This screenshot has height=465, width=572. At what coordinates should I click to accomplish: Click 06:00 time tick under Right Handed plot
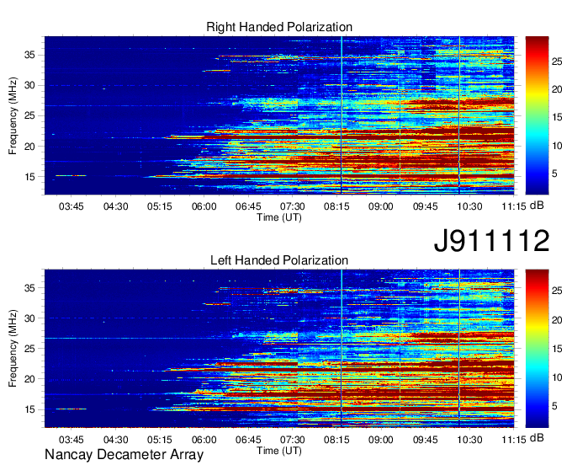coord(204,206)
